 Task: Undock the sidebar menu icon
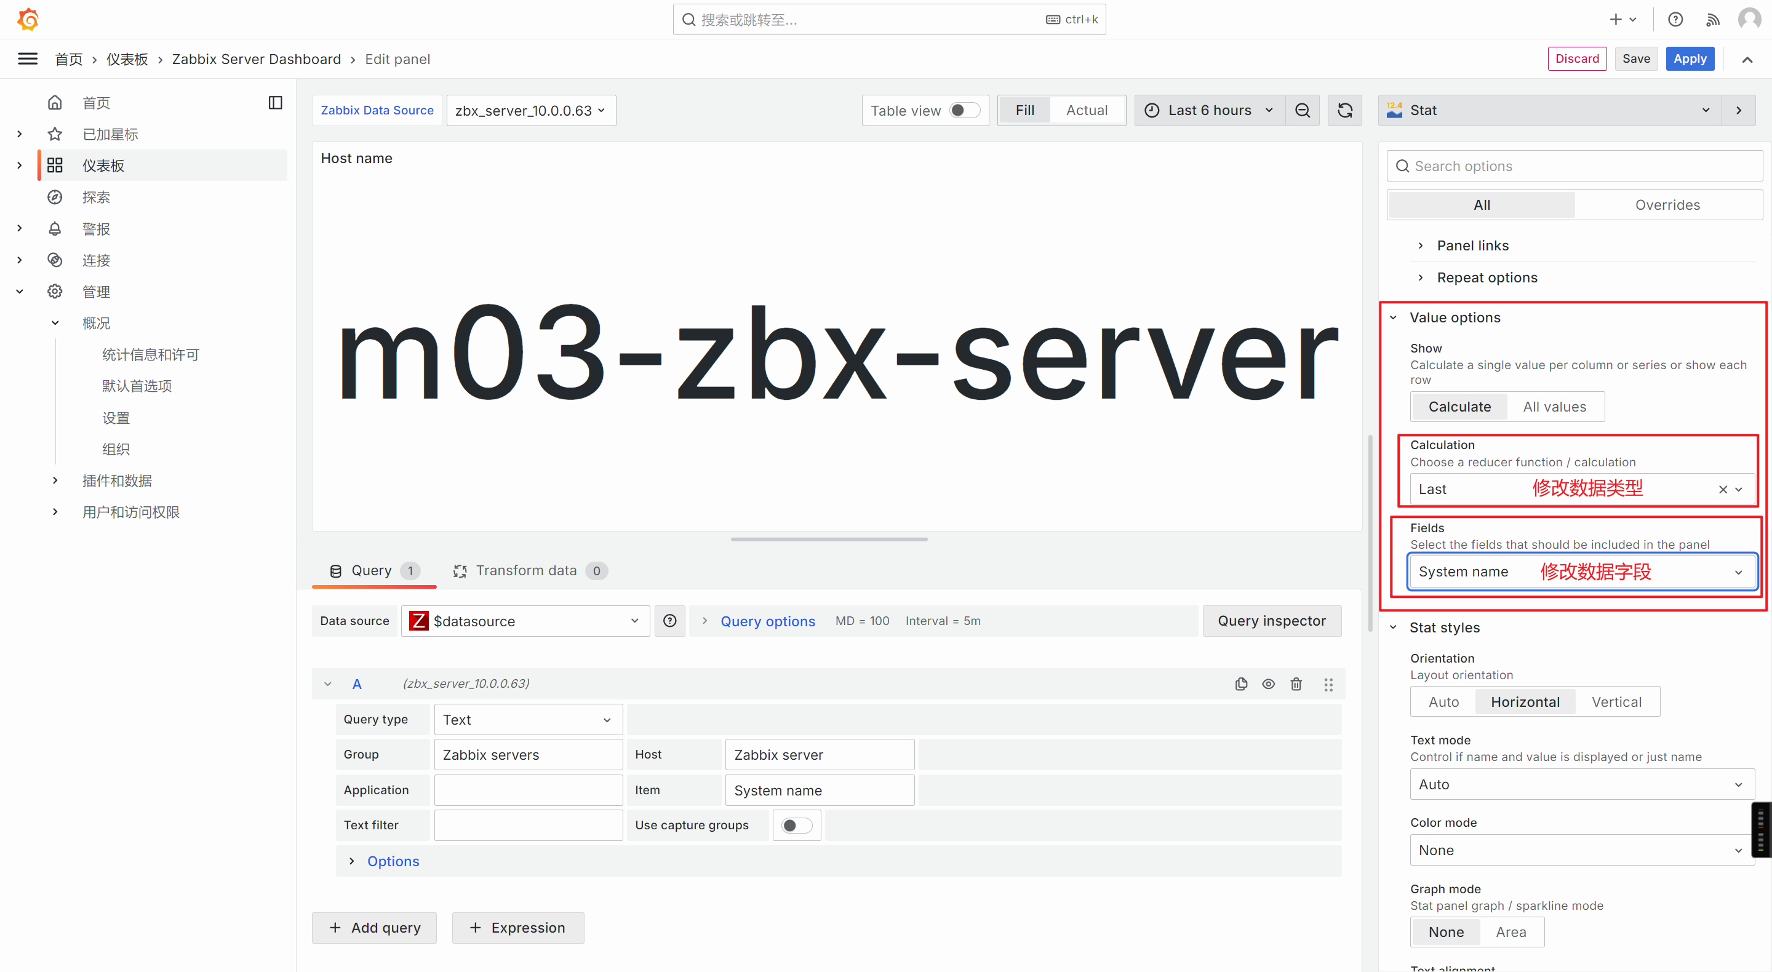[275, 103]
